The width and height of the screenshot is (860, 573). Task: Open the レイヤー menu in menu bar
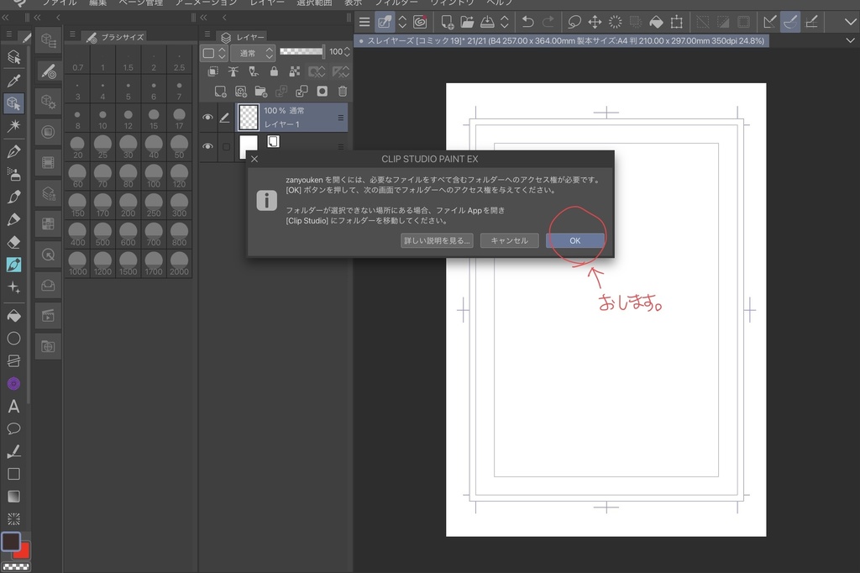(x=267, y=3)
